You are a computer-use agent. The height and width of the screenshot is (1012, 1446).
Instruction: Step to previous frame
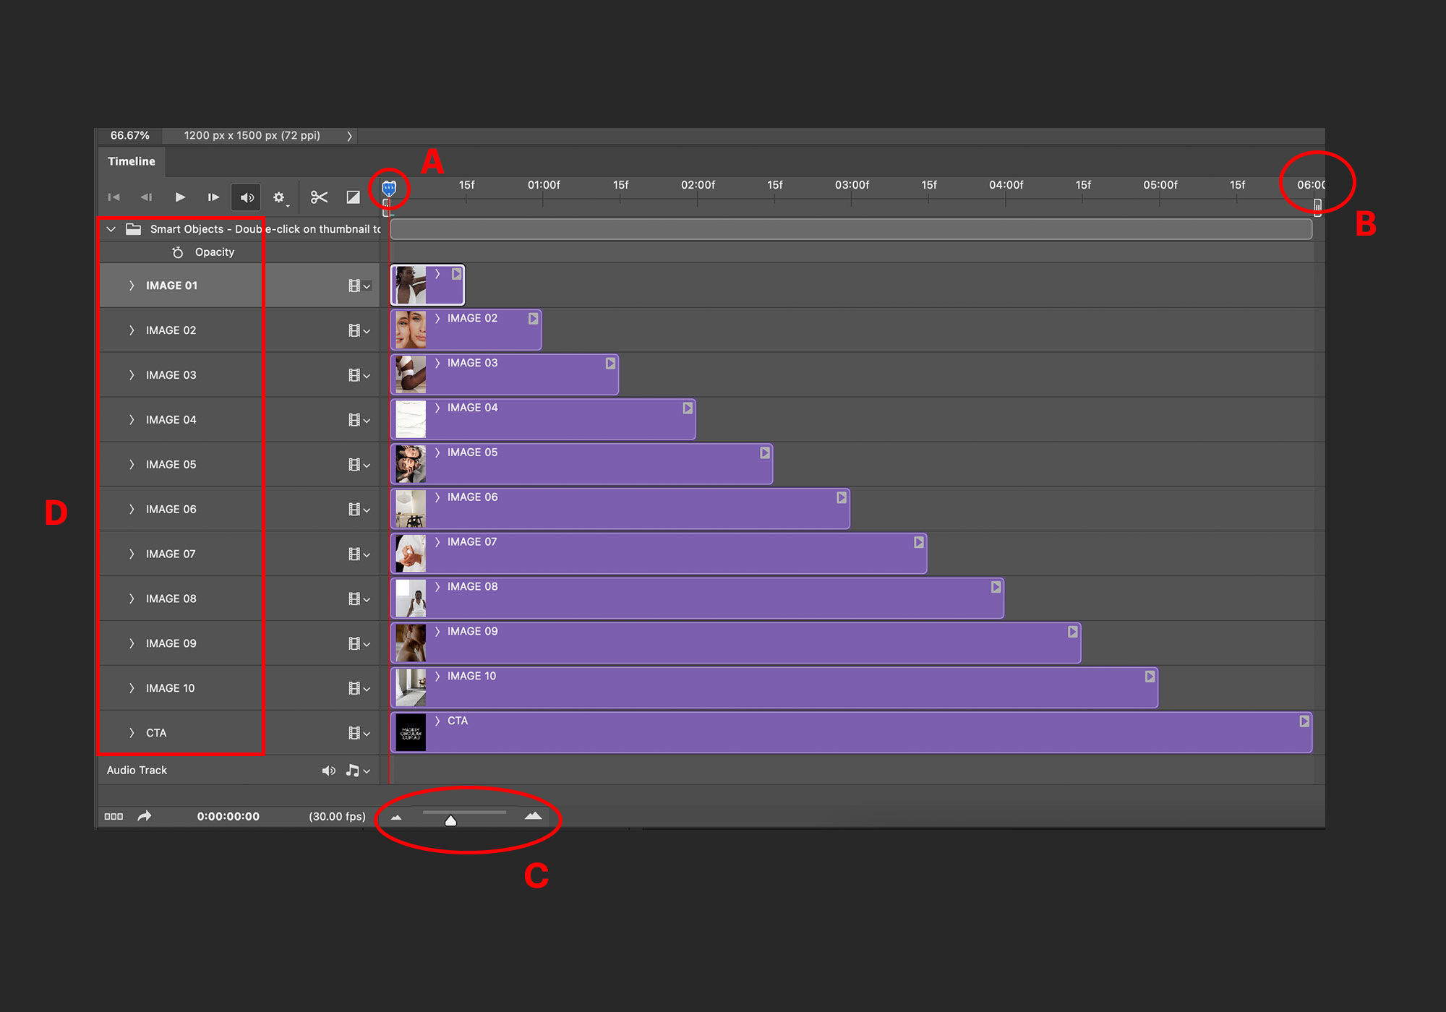[x=147, y=197]
